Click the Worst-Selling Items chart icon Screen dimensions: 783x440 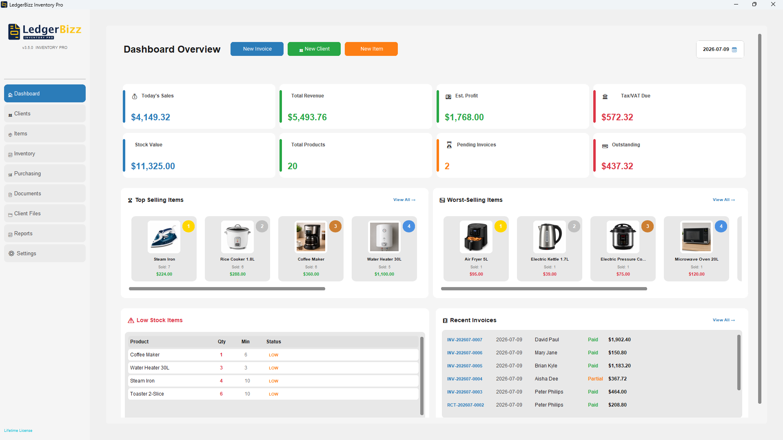[x=442, y=200]
